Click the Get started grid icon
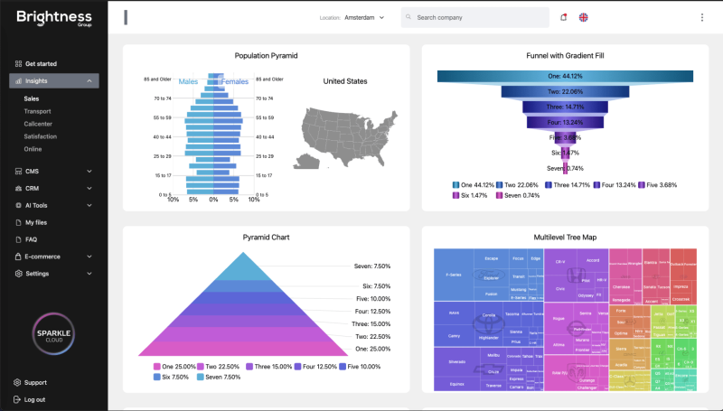Screen dimensions: 723x411 click(x=18, y=63)
